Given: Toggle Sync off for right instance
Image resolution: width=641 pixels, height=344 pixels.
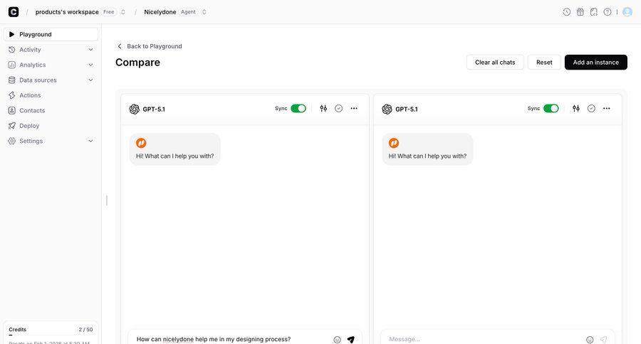Looking at the screenshot, I should (x=551, y=108).
